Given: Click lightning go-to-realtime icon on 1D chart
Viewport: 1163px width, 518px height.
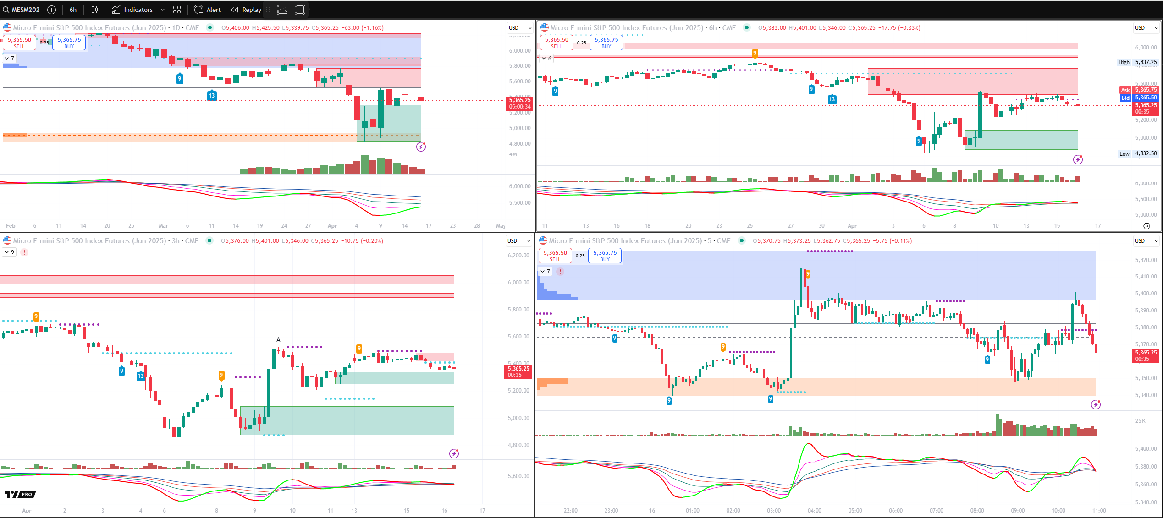Looking at the screenshot, I should [421, 147].
